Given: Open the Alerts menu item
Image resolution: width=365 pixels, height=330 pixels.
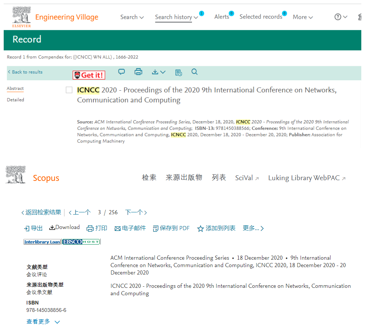Looking at the screenshot, I should [x=222, y=17].
